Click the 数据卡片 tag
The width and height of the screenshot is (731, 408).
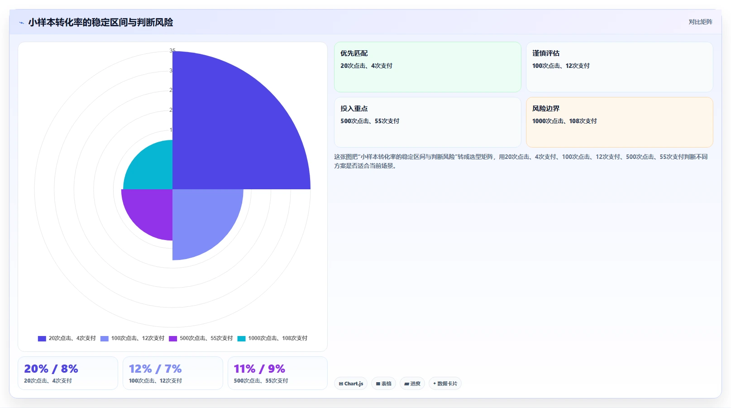coord(445,384)
